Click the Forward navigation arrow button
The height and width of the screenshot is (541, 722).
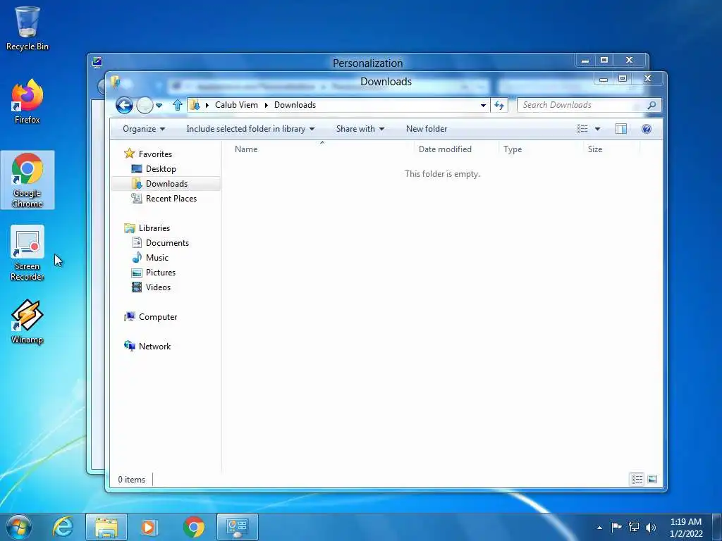[x=145, y=106]
